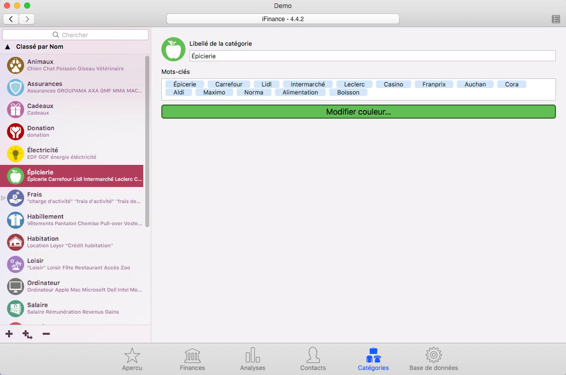Click the Libellé de la catégorie text field
This screenshot has height=375, width=566.
point(372,56)
